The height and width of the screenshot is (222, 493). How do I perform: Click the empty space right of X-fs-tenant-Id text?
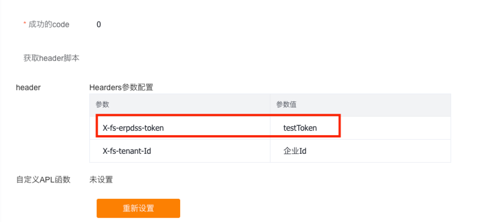pyautogui.click(x=211, y=151)
